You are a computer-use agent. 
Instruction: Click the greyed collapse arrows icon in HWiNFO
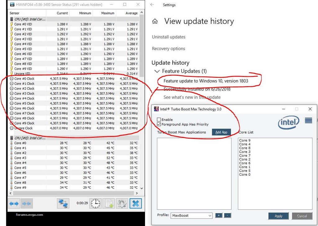(27, 204)
